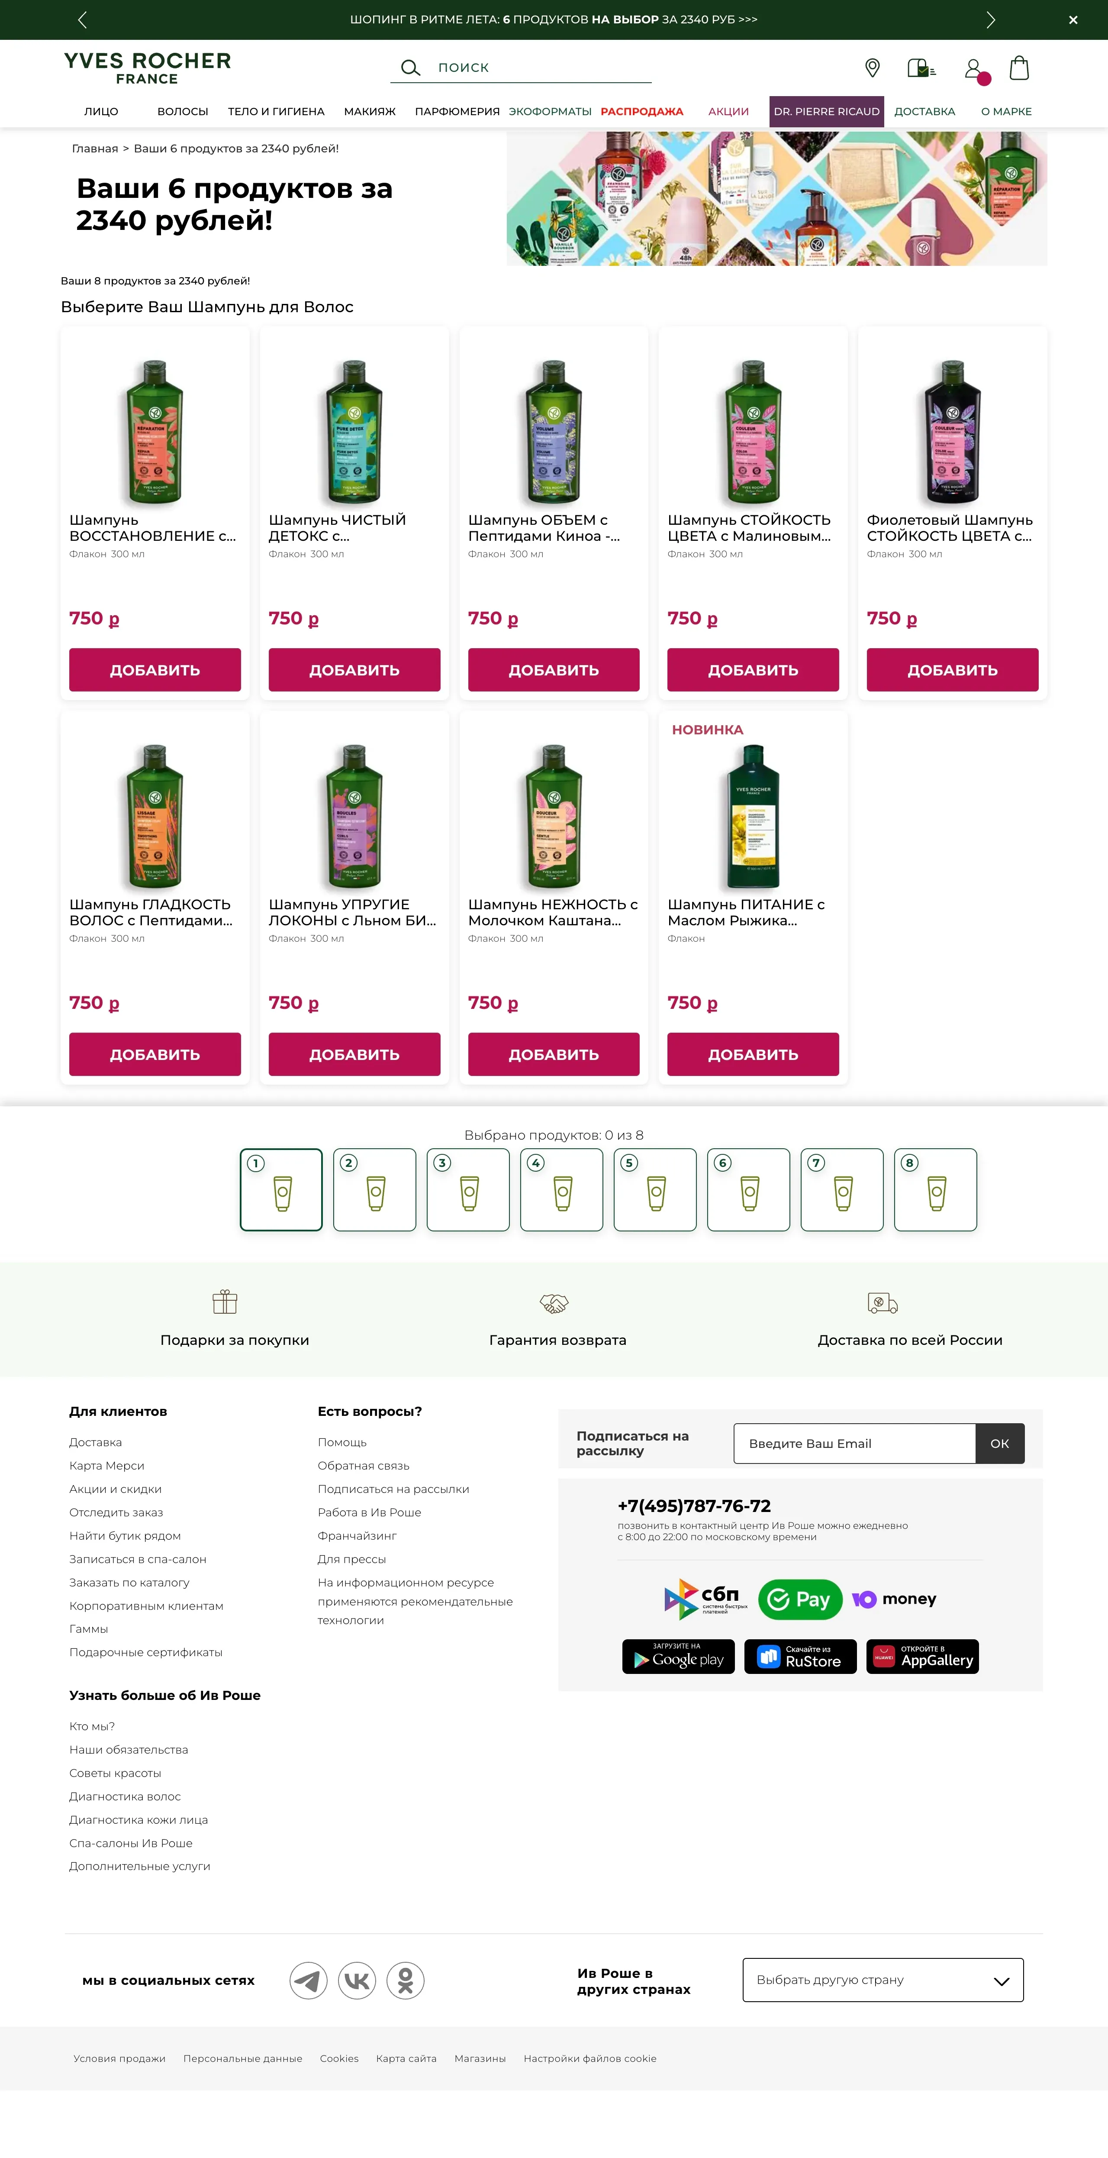Open the store locator pin icon
The image size is (1108, 2158).
[872, 68]
